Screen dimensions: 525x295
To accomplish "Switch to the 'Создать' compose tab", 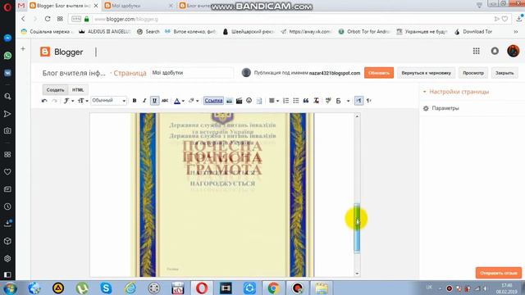I will click(x=55, y=90).
